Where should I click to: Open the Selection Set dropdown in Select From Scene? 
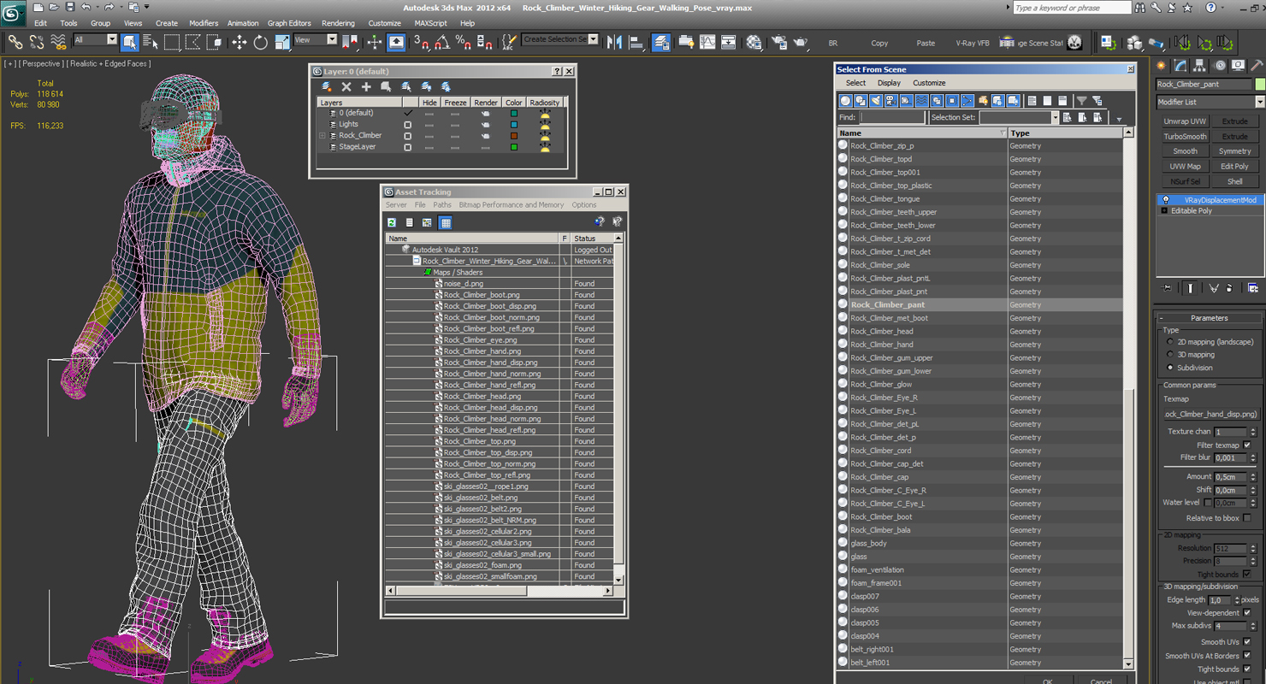point(1054,117)
